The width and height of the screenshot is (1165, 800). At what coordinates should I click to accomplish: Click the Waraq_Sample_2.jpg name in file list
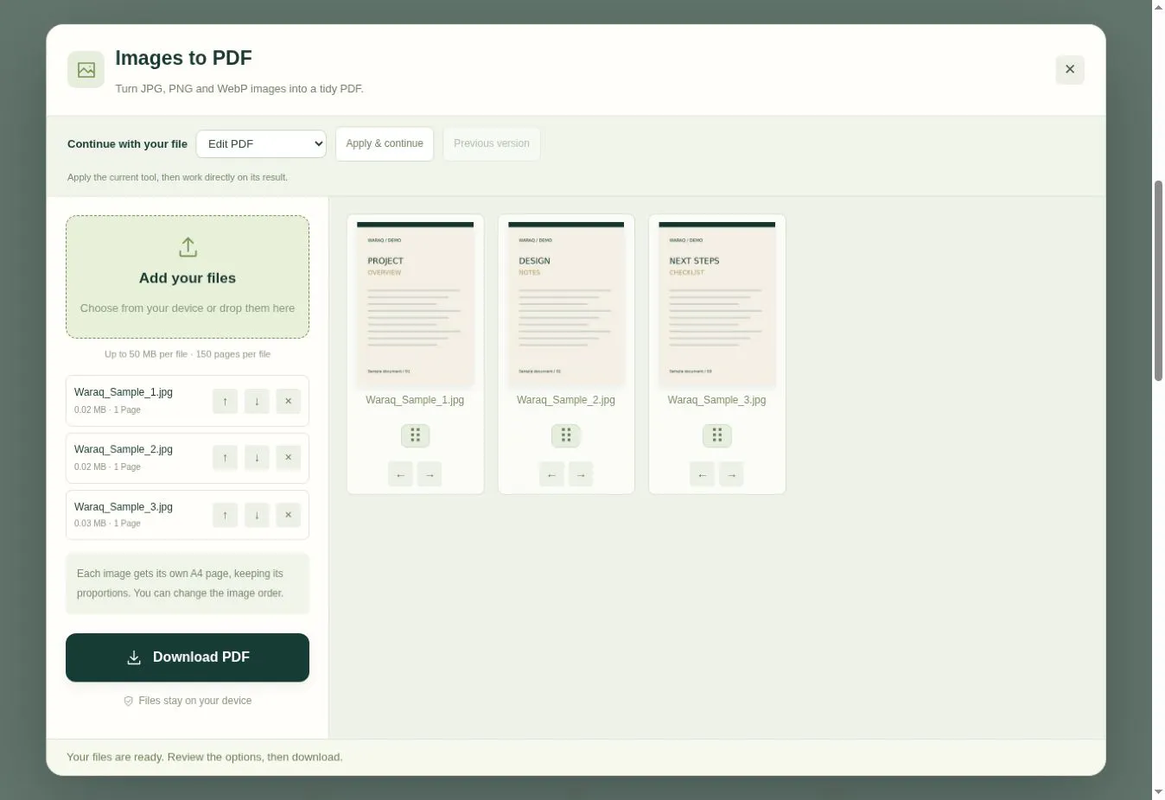(x=124, y=449)
